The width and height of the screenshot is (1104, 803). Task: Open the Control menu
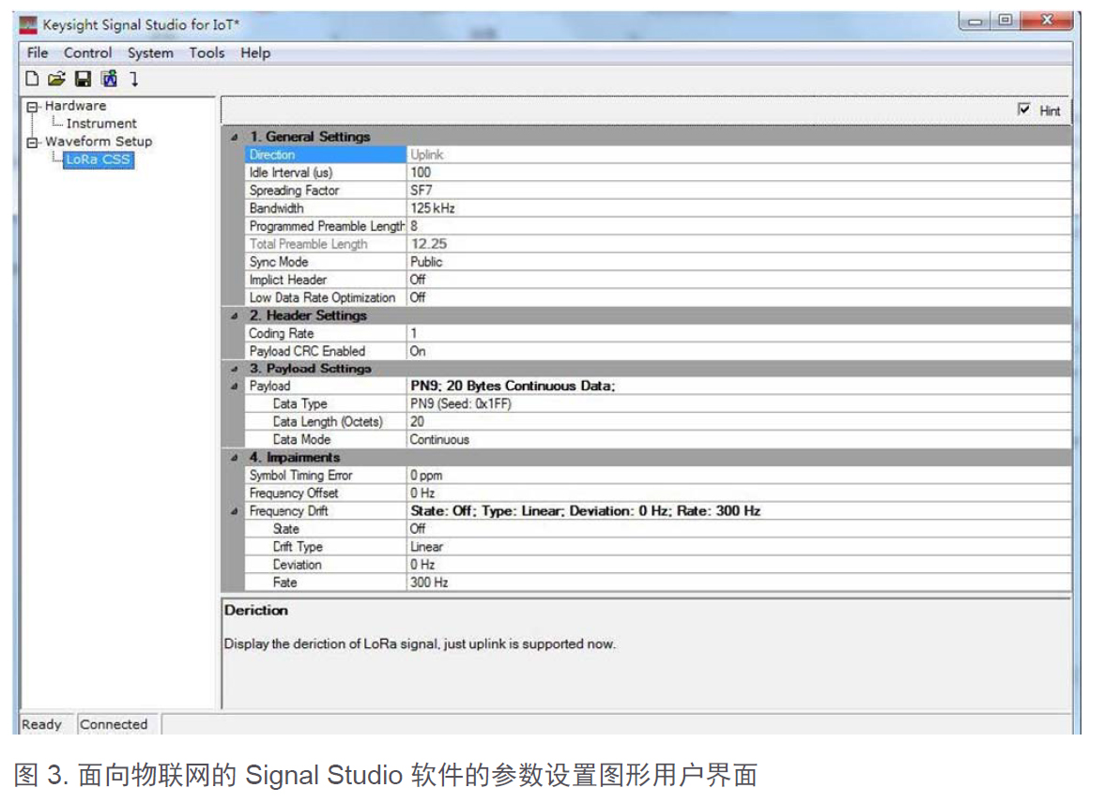coord(87,53)
